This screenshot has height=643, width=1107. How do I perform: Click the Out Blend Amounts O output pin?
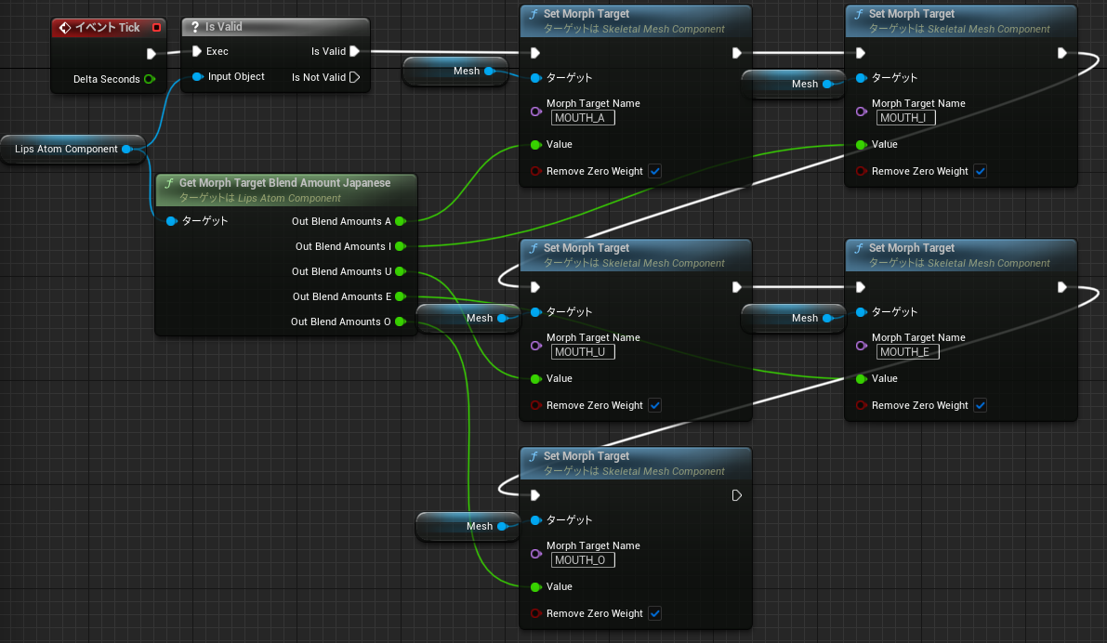400,321
